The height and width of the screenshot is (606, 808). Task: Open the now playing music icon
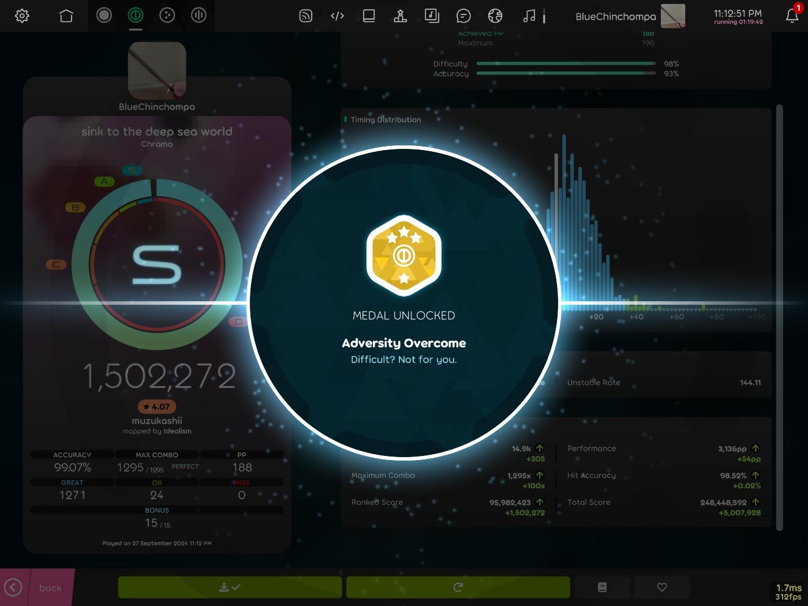click(x=529, y=16)
